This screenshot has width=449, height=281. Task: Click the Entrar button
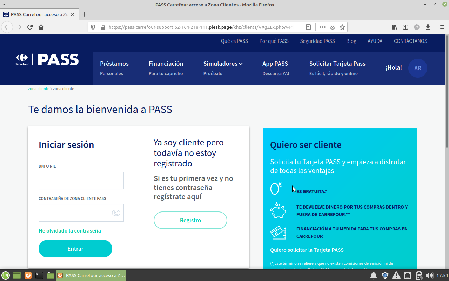pyautogui.click(x=75, y=249)
